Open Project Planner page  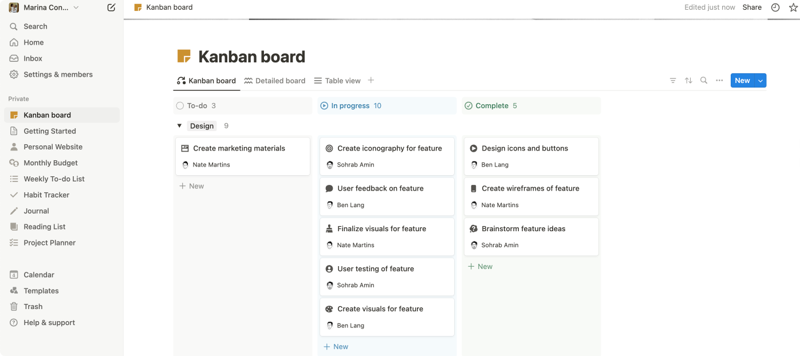62,243
